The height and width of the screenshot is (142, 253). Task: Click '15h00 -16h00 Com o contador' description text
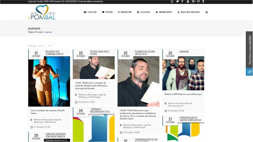coord(91,86)
